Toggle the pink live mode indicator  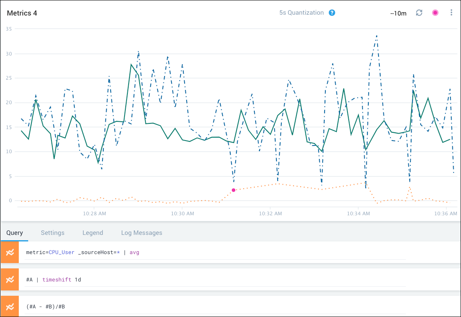coord(435,13)
